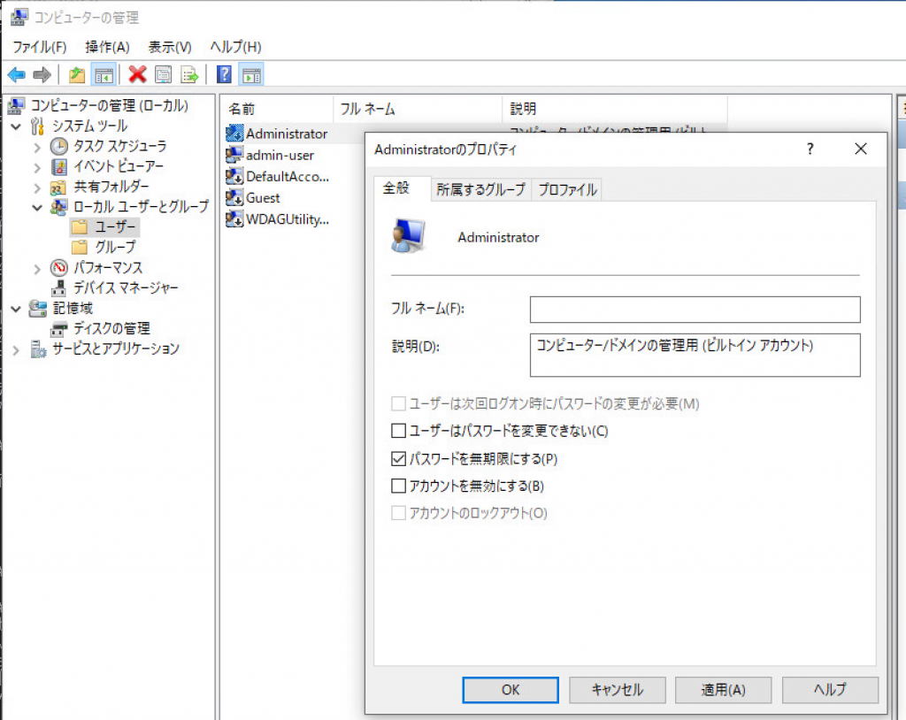Collapse the ローカル ユーザーとグループ node

[x=37, y=207]
